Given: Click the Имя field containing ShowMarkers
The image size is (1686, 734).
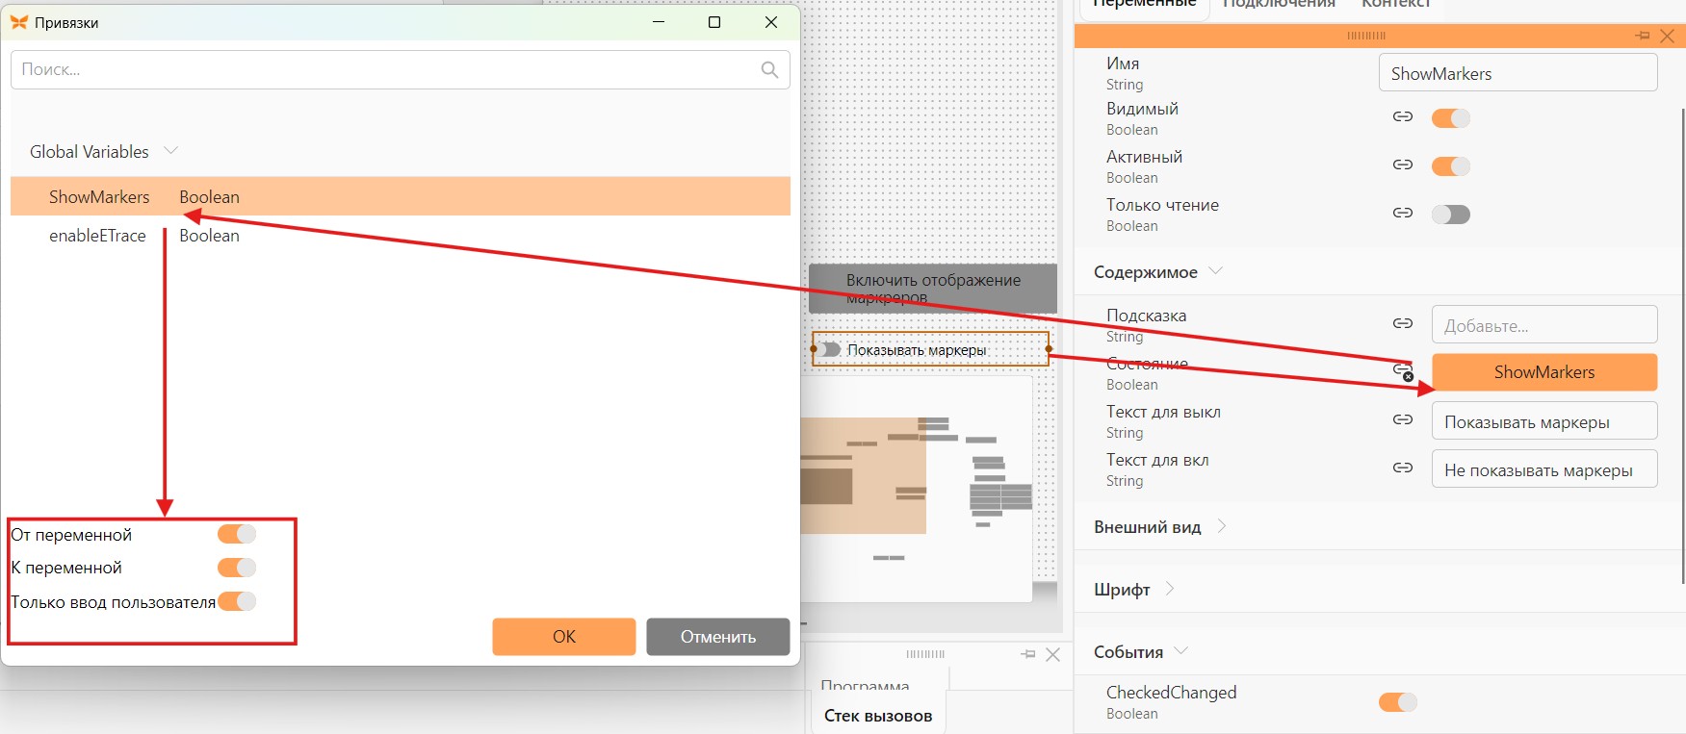Looking at the screenshot, I should tap(1518, 73).
